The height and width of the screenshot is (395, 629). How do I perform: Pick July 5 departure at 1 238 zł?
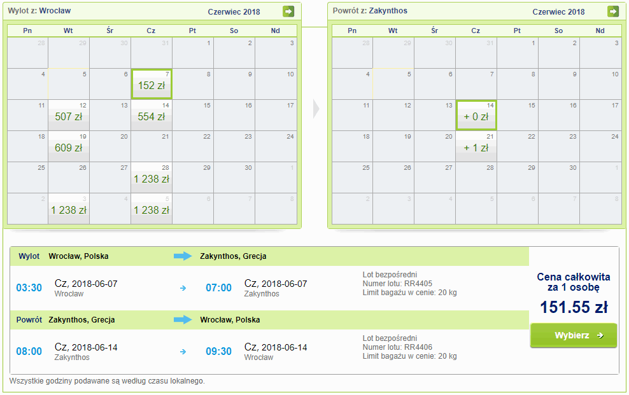[x=152, y=209]
